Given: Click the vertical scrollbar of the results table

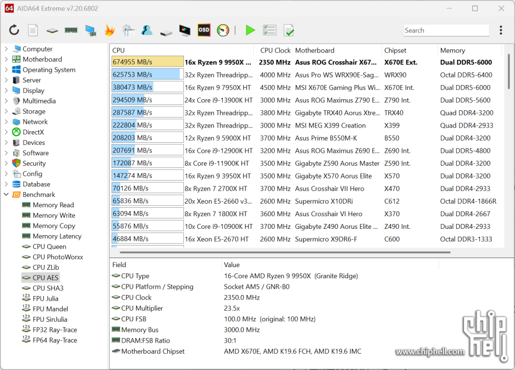Looking at the screenshot, I should 509,71.
